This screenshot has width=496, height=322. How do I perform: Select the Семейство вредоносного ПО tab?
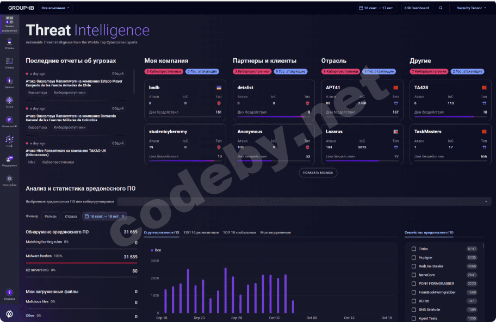[429, 232]
